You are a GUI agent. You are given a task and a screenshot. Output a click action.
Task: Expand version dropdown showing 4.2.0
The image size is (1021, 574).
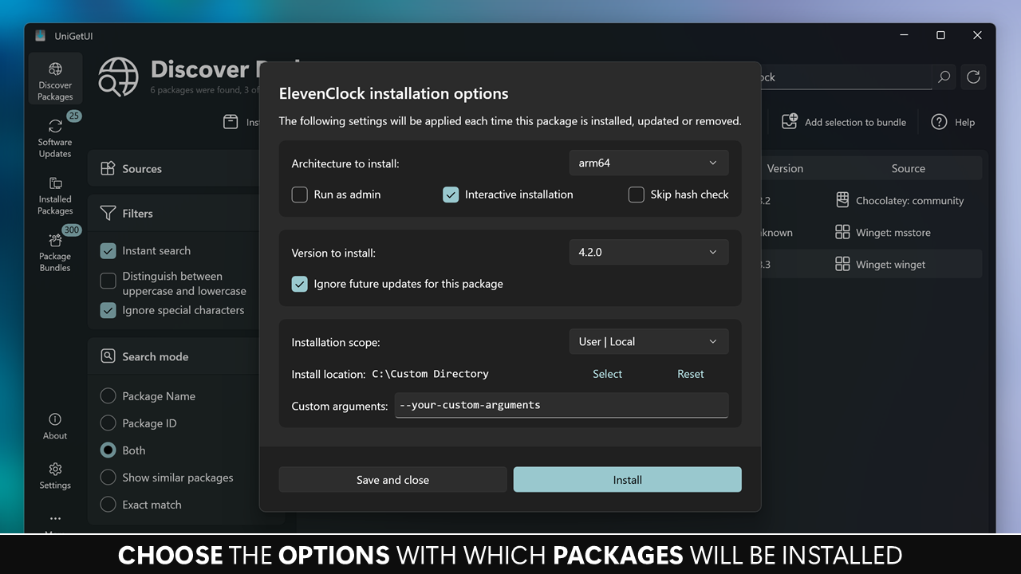click(x=648, y=252)
